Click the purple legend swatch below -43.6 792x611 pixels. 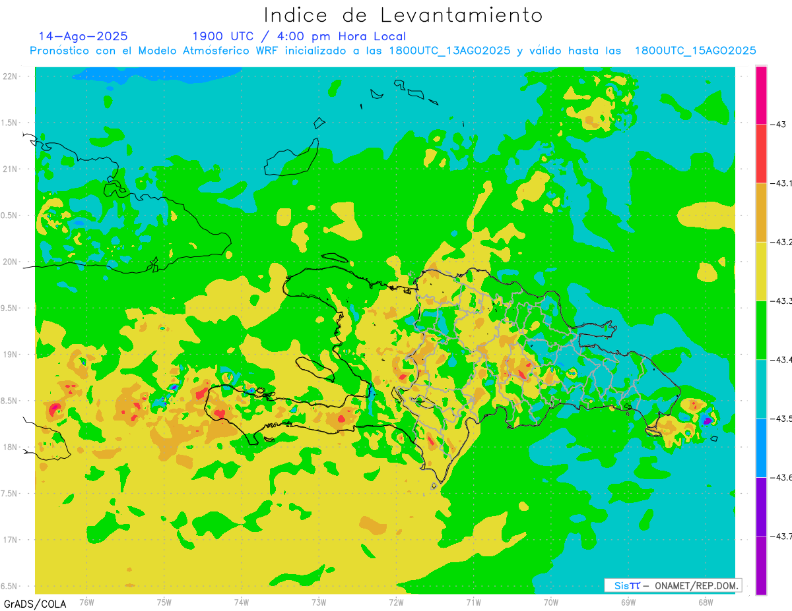[761, 506]
